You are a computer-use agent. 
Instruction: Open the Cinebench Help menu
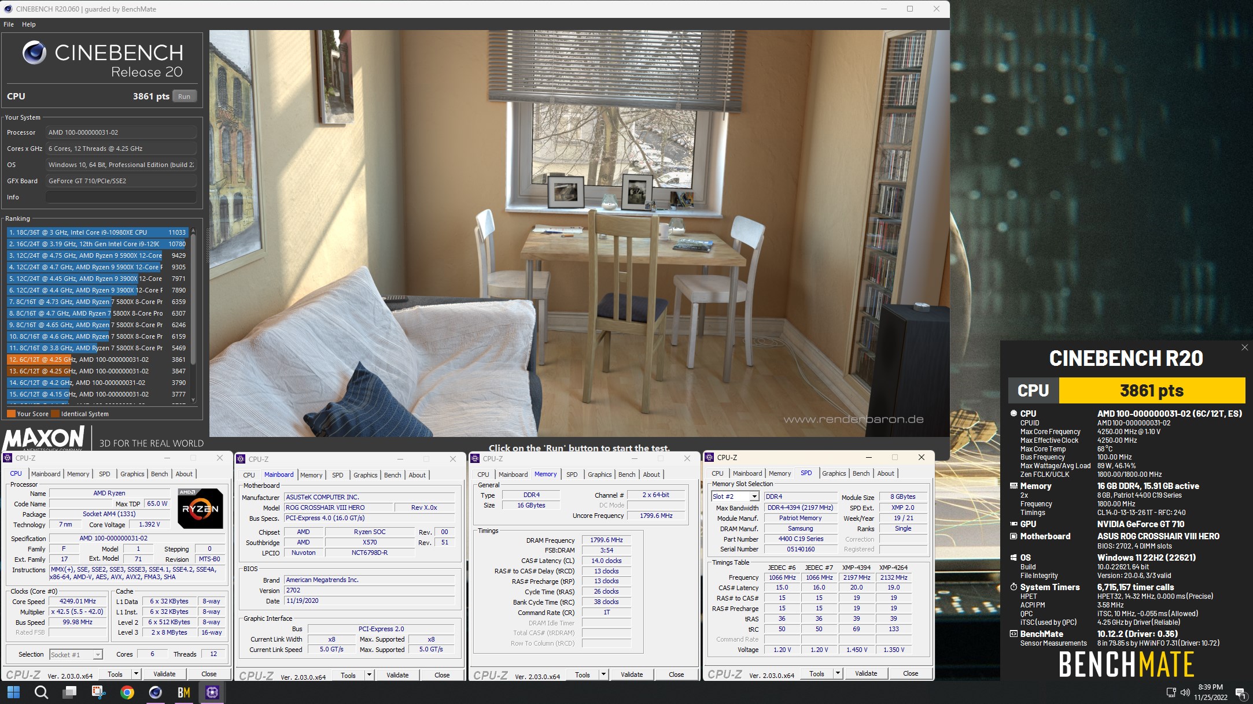tap(29, 24)
